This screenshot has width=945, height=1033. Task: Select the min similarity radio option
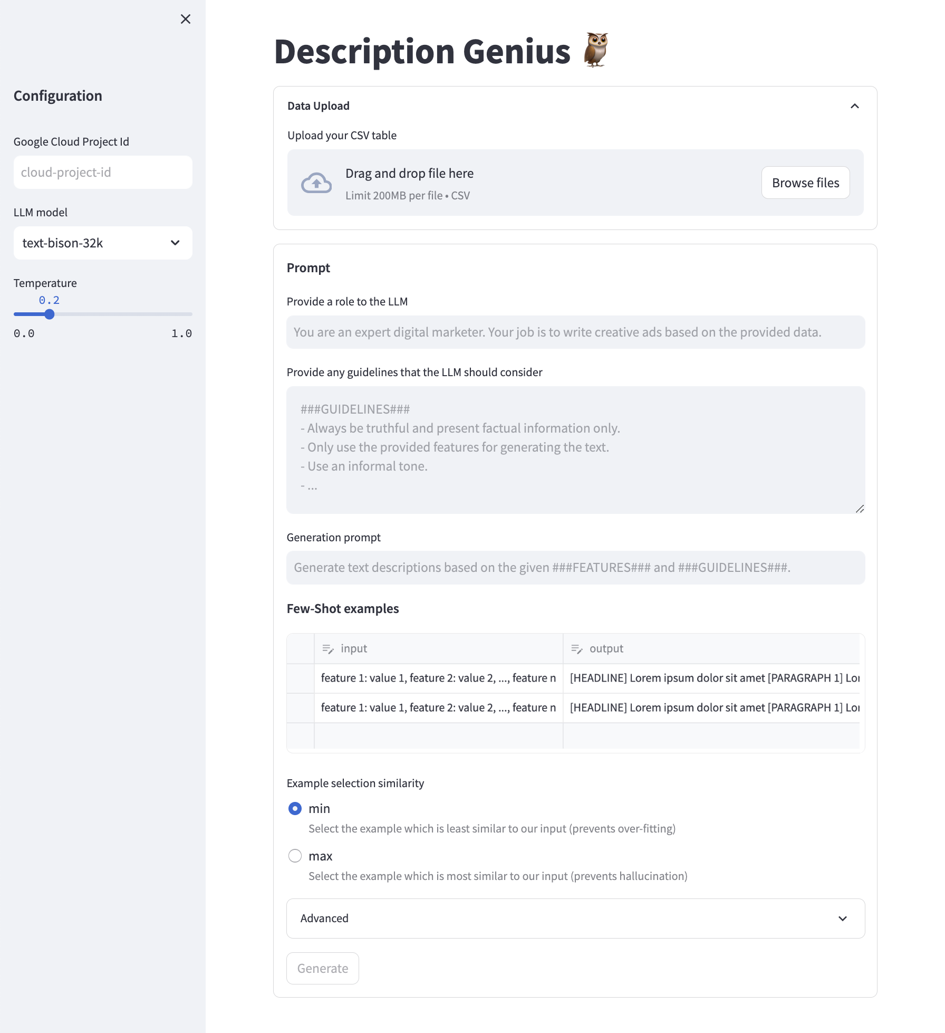[295, 809]
